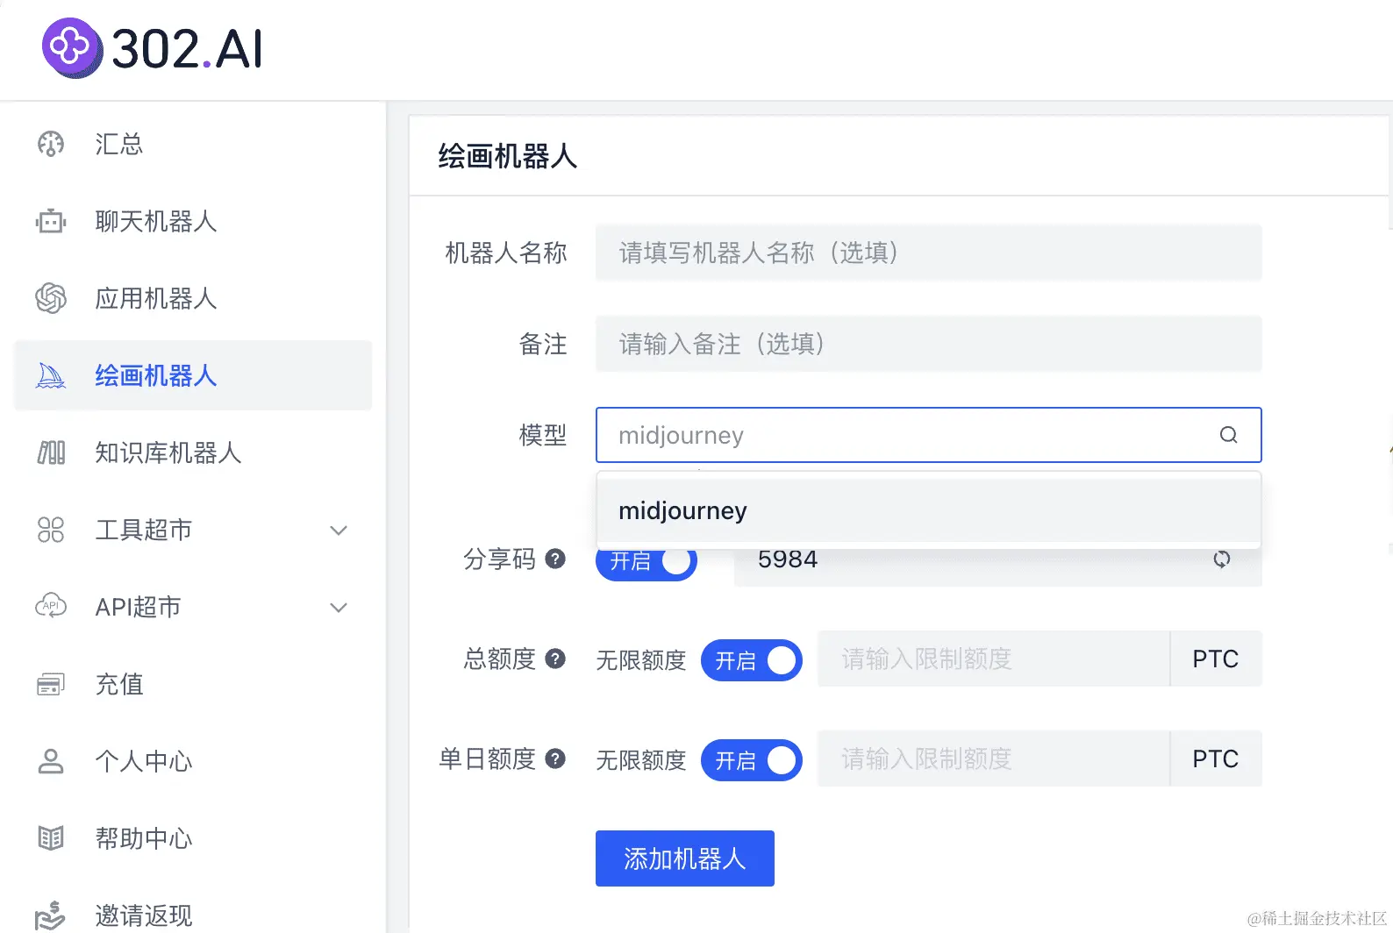Screen dimensions: 1393x933
Task: Click help icon next to 单日额度
Action: tap(555, 759)
